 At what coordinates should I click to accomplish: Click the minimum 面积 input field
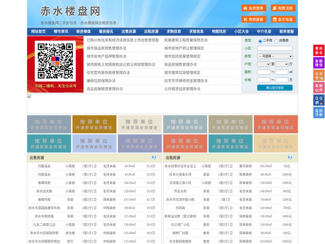click(x=264, y=72)
